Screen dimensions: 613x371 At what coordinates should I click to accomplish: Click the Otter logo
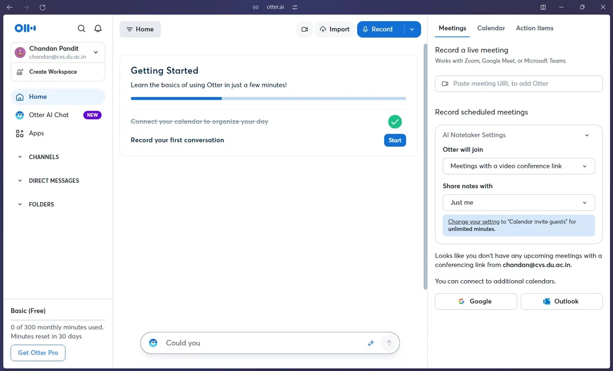click(x=26, y=28)
